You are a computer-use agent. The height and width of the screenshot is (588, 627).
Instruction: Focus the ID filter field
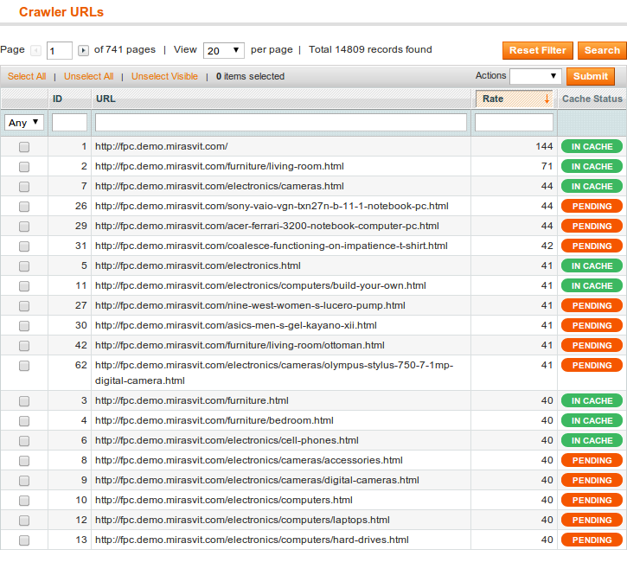(69, 122)
